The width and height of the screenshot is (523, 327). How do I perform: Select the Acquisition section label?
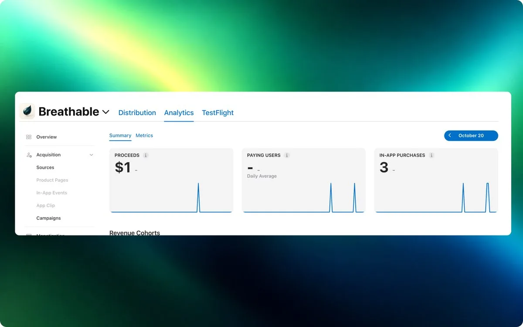pos(48,155)
